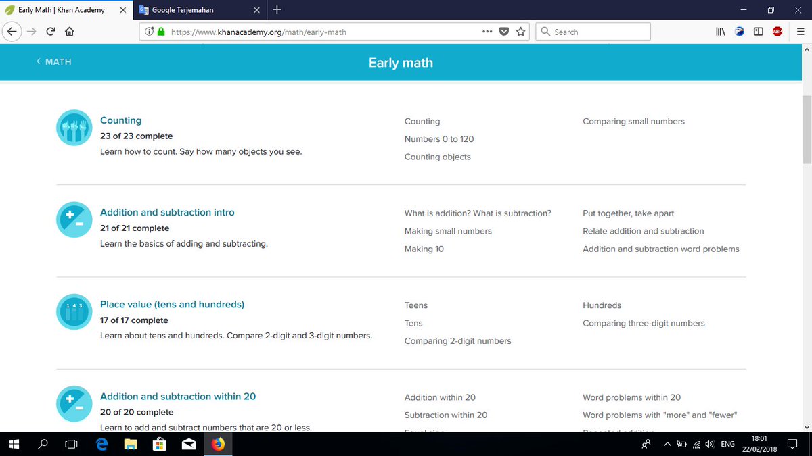Open the Action Center notifications icon
This screenshot has height=456, width=812.
[793, 444]
